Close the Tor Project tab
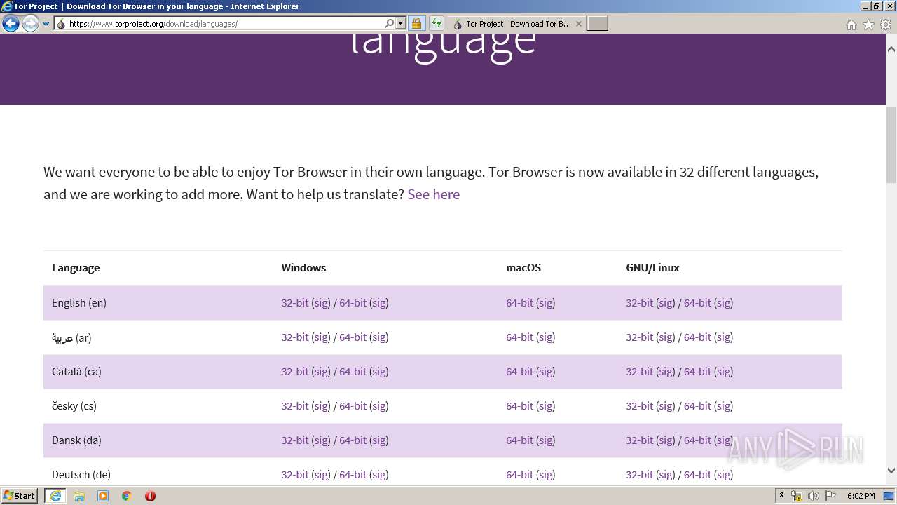Viewport: 897px width, 505px height. coord(578,24)
